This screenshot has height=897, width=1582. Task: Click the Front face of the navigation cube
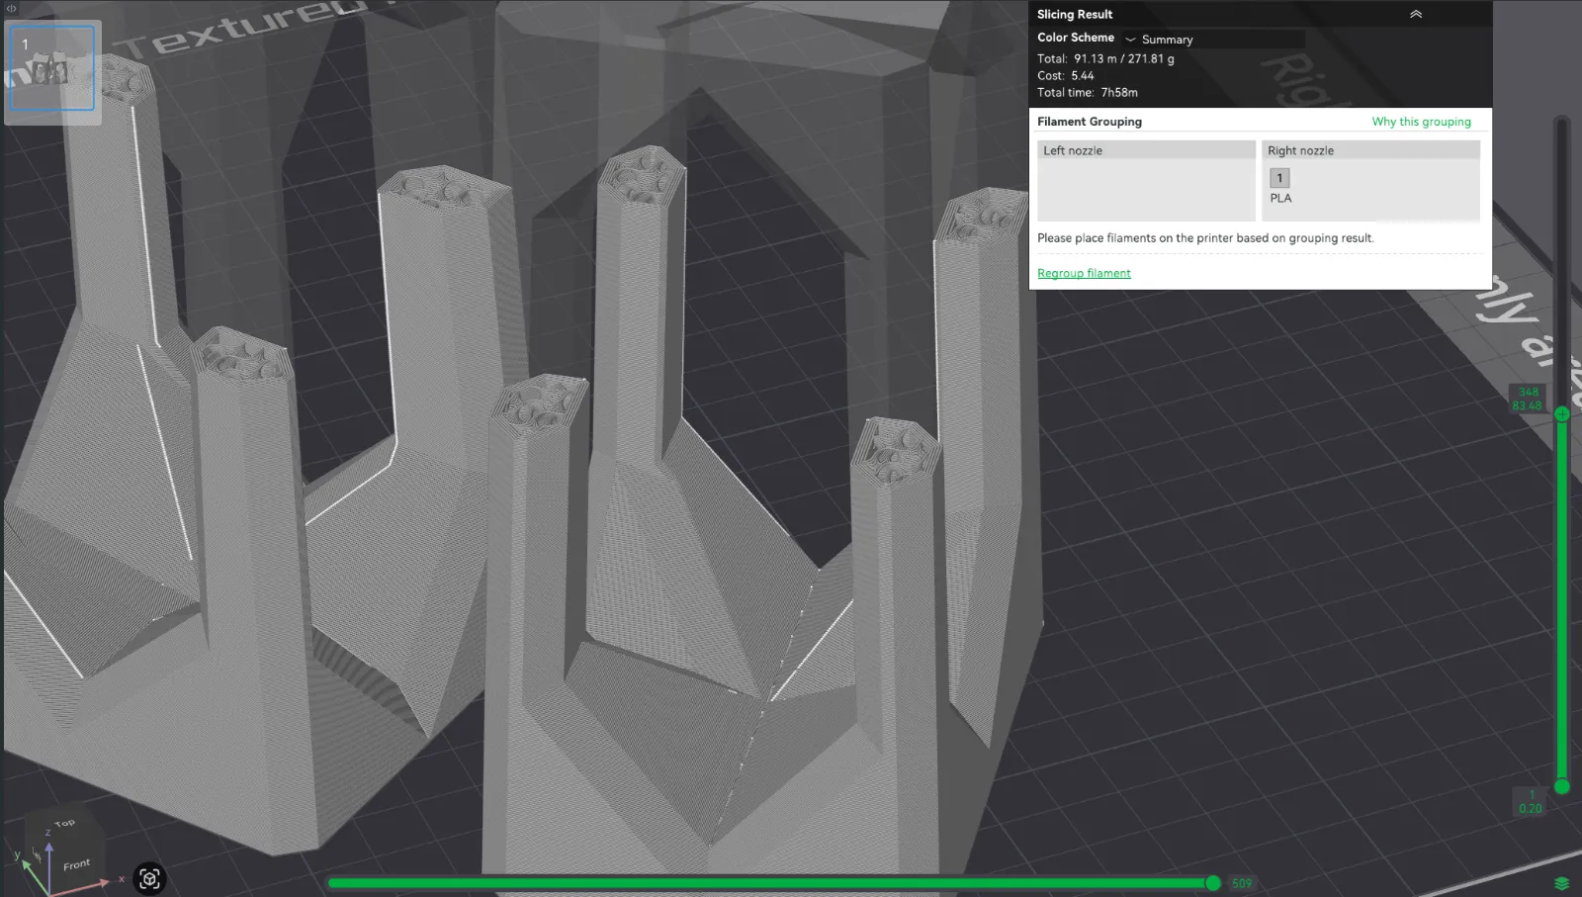tap(77, 864)
